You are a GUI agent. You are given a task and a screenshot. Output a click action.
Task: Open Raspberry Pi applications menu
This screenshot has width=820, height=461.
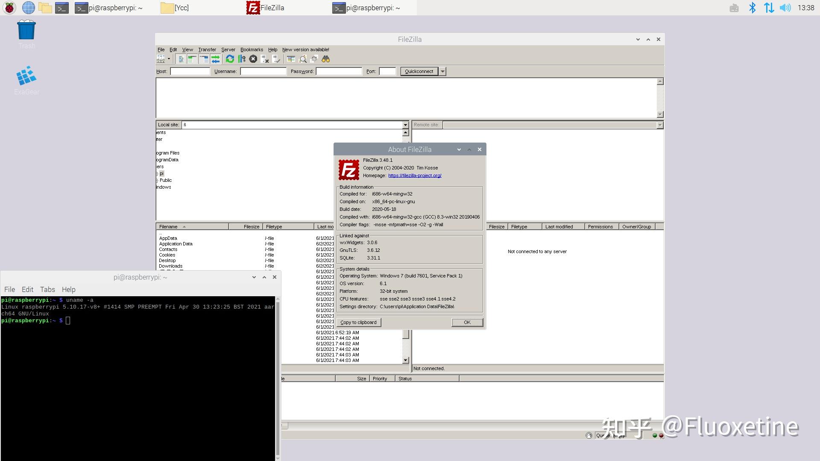pyautogui.click(x=9, y=8)
